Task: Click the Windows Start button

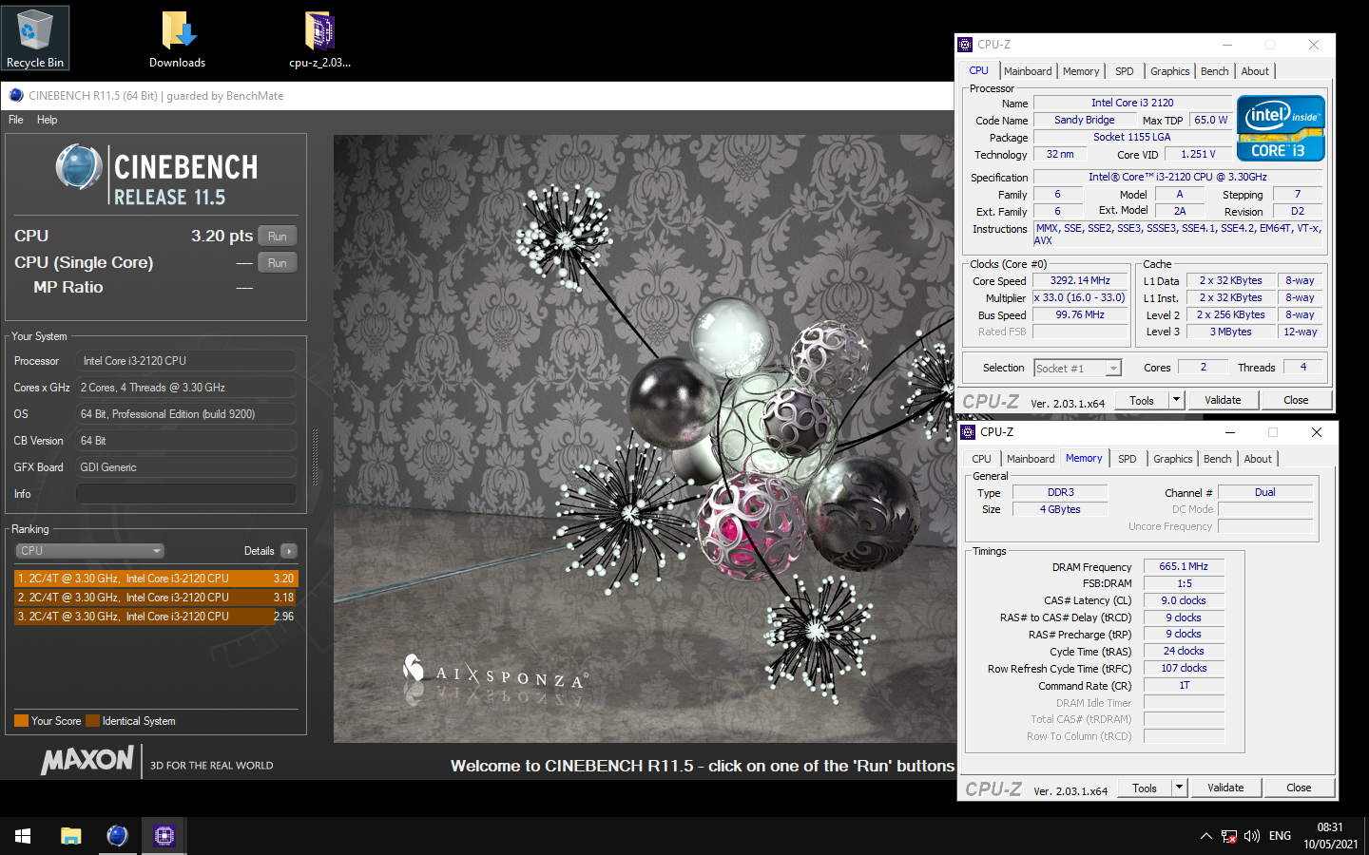Action: [23, 836]
